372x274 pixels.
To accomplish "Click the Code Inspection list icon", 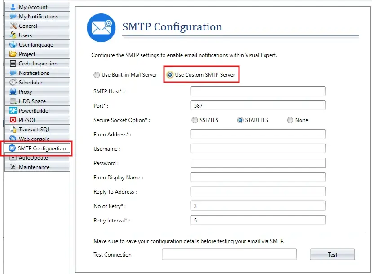I will 13,64.
